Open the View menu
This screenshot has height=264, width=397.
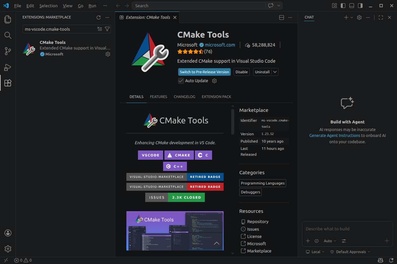[67, 6]
